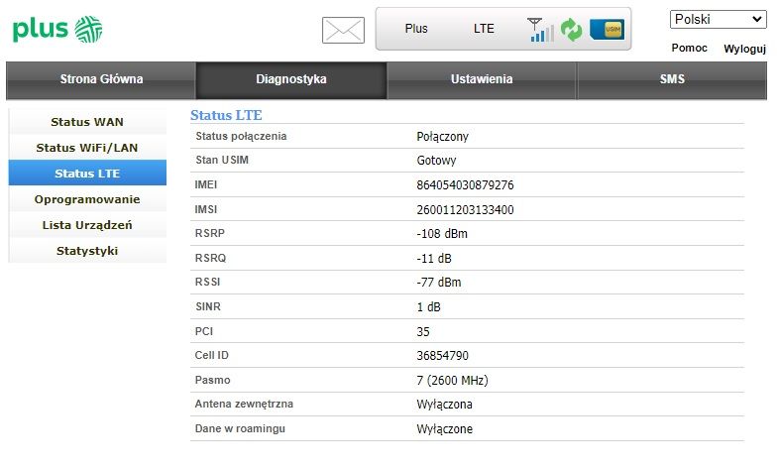778x468 pixels.
Task: Click the RSSI value -77 dBm
Action: pos(439,283)
